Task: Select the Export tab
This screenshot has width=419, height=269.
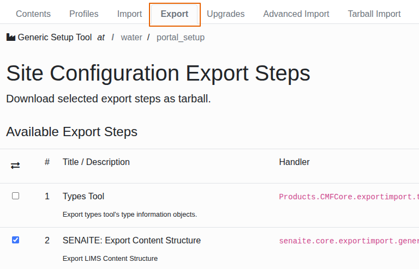Action: click(175, 14)
